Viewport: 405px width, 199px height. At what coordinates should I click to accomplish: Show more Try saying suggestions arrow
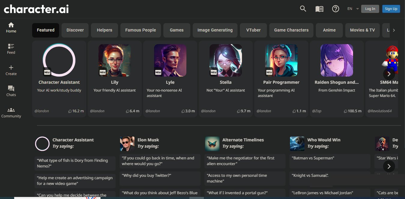pyautogui.click(x=389, y=166)
